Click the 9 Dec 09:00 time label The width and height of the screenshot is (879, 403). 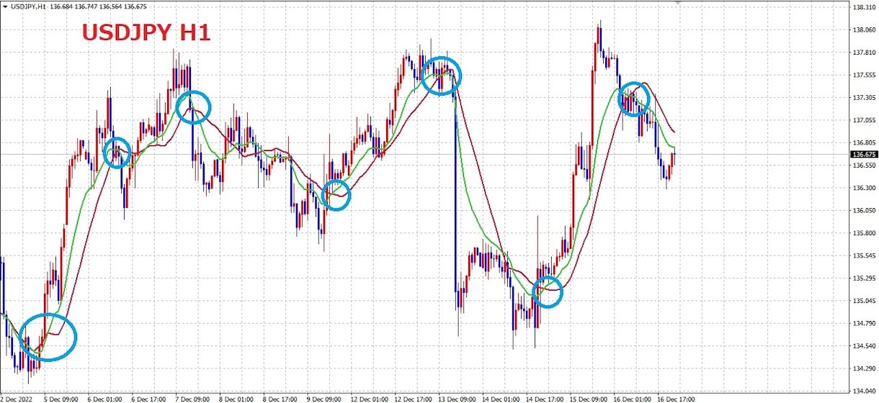pos(323,398)
